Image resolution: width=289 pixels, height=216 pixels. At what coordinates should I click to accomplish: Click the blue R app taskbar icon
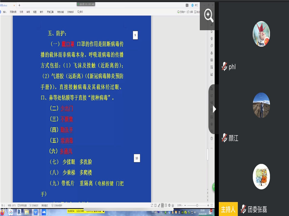click(19, 212)
